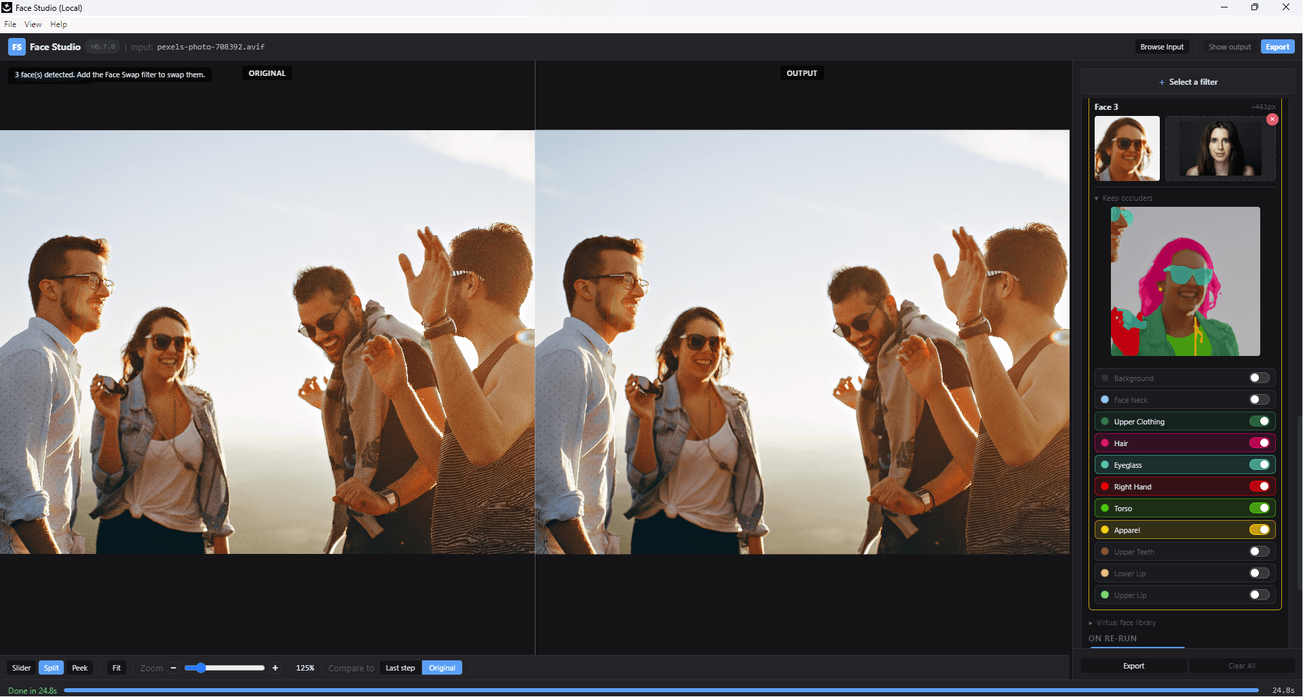The width and height of the screenshot is (1303, 697).
Task: Switch to Peek view mode
Action: point(80,668)
